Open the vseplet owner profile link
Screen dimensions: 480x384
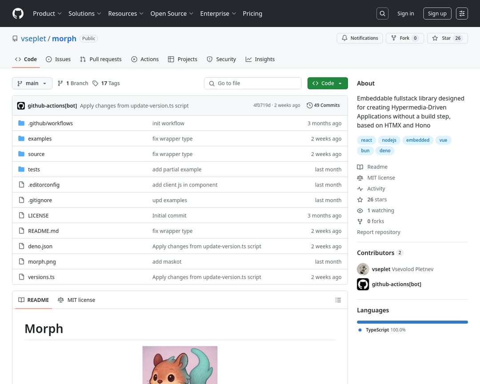coord(33,39)
